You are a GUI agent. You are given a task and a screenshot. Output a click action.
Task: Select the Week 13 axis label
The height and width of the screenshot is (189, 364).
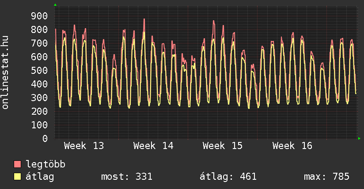(x=84, y=146)
